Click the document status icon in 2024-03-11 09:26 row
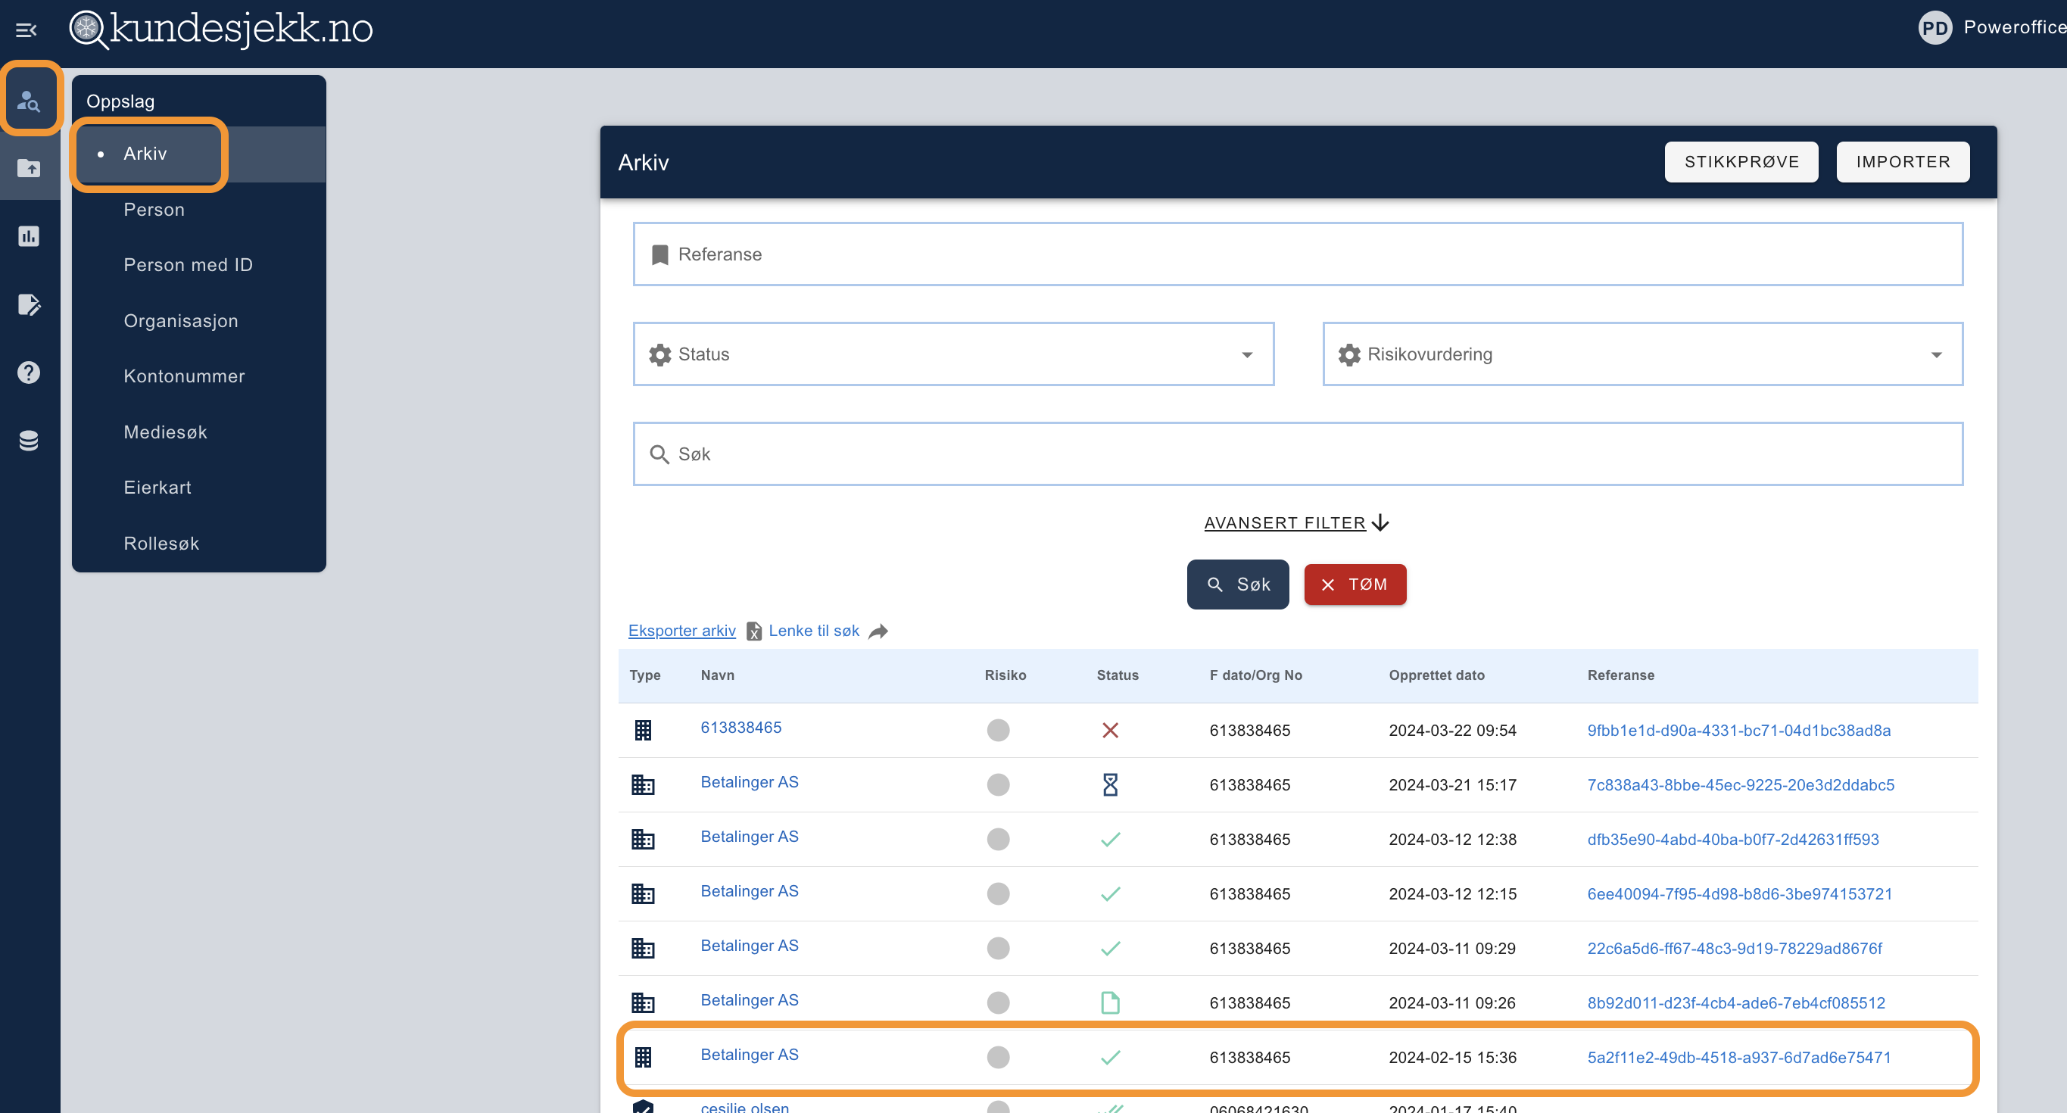Screen dimensions: 2067x1113 [1110, 1003]
